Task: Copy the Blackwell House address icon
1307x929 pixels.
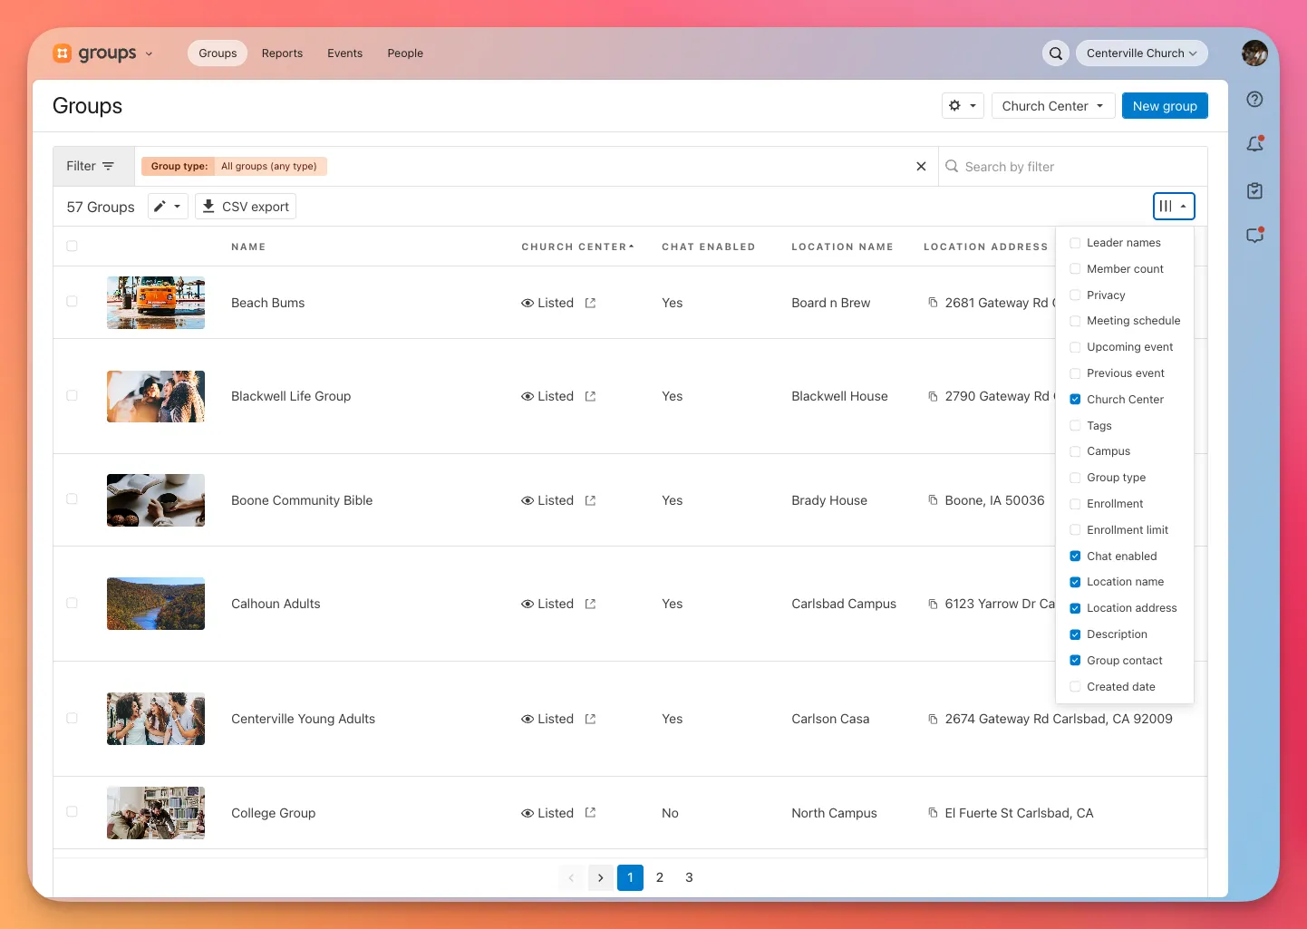Action: 933,396
